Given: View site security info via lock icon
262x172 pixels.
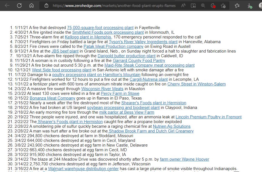Looking at the screenshot, I should tap(46, 6).
